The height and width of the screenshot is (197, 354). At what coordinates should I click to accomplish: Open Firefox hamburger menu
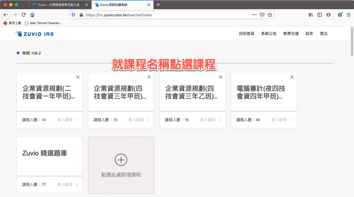(x=349, y=15)
